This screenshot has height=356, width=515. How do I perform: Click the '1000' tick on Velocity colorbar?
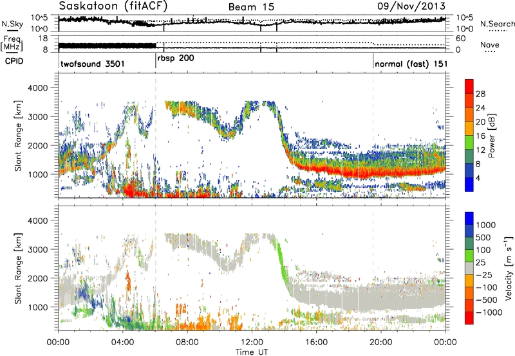click(x=486, y=225)
